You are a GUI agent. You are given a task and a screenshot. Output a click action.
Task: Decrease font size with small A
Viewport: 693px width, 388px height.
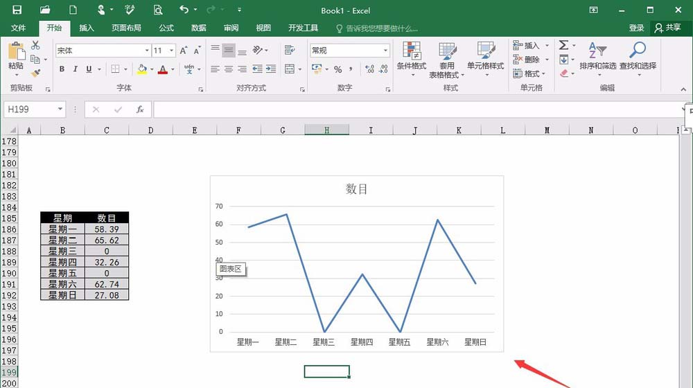(x=197, y=51)
